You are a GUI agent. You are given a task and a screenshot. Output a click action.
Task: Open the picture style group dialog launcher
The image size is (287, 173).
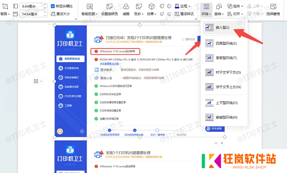(196, 19)
